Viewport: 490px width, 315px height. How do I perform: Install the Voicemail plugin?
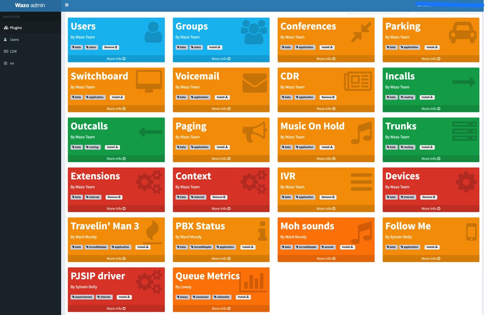coord(222,97)
